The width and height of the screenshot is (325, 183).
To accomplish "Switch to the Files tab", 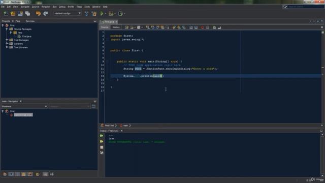I will [x=18, y=21].
